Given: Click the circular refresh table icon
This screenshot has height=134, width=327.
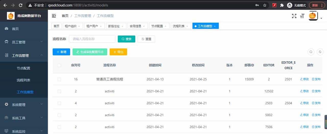Looking at the screenshot, I should click(x=320, y=52).
